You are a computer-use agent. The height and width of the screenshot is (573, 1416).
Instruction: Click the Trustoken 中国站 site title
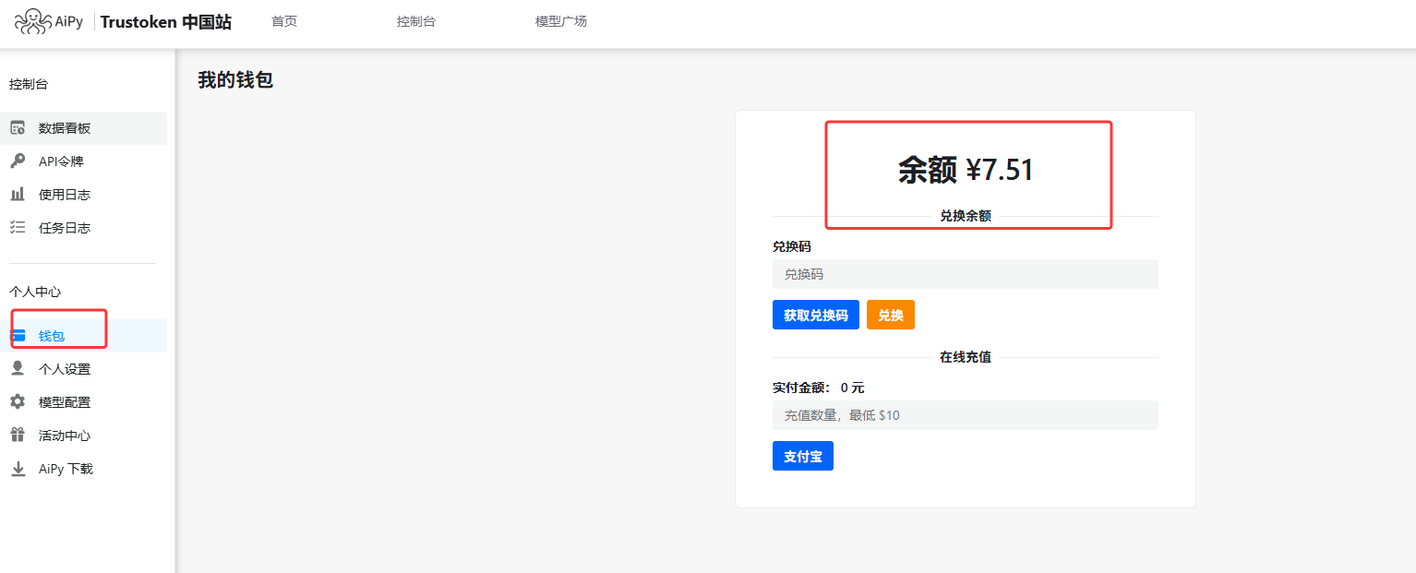[x=166, y=22]
